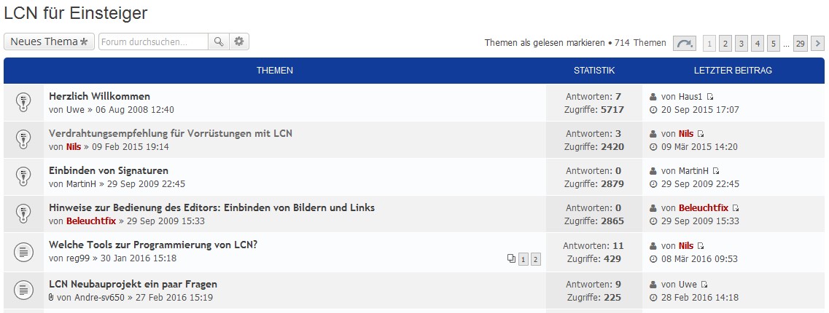Open author profile Andre-sv650

coord(91,297)
